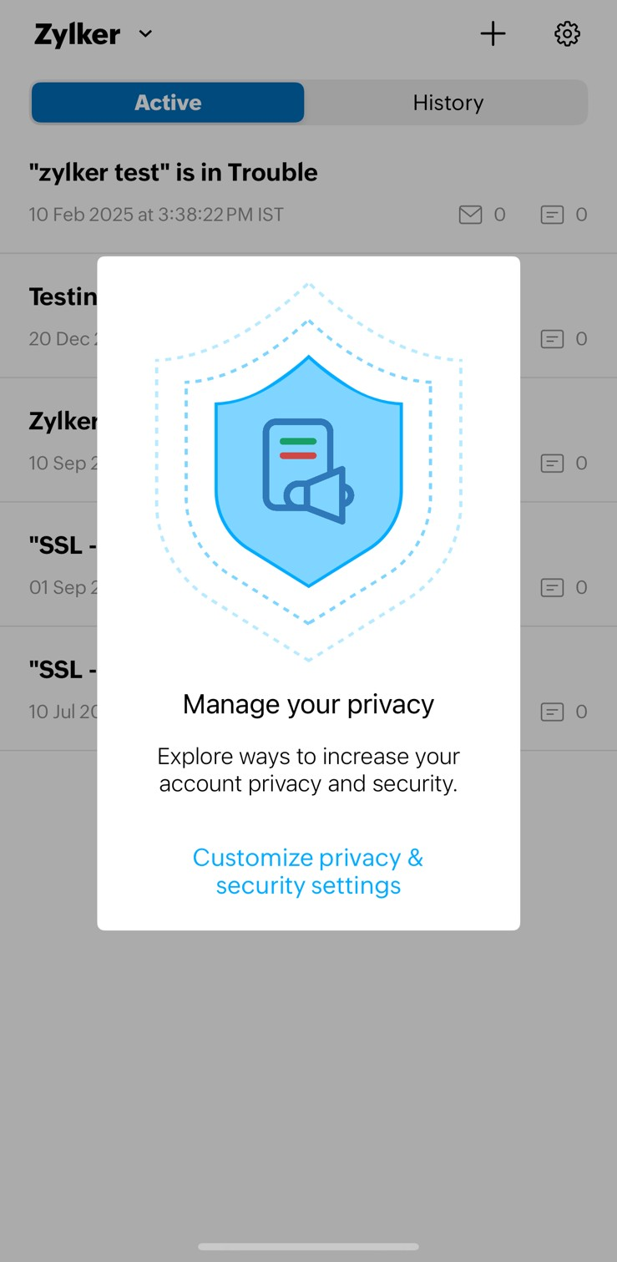Tap comment icon on the 10 Sep alert

(x=552, y=464)
